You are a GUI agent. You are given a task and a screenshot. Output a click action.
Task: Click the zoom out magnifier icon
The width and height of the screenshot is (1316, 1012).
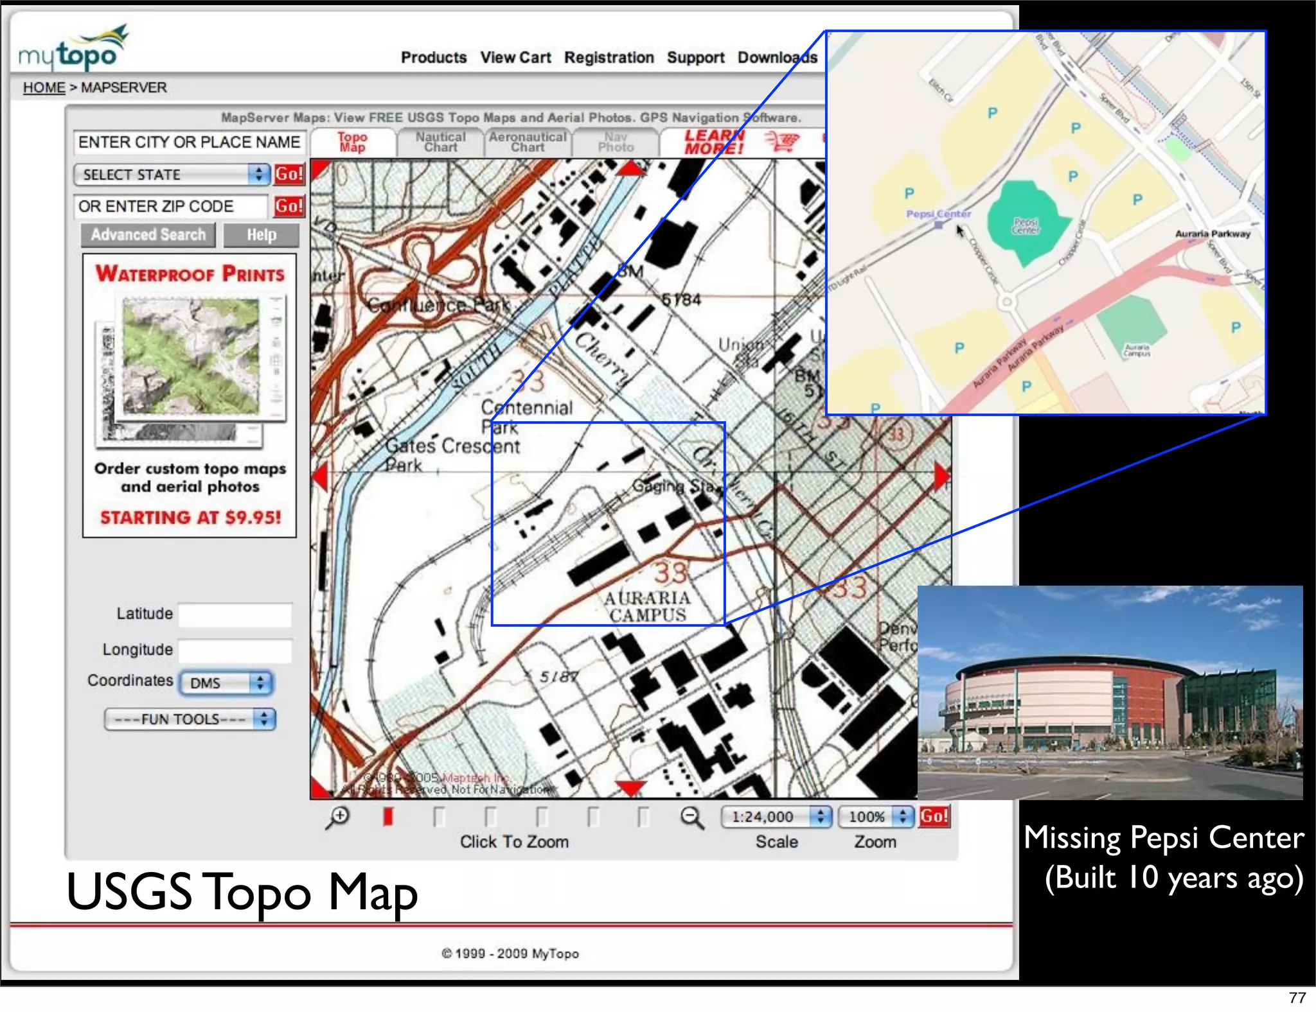coord(692,817)
